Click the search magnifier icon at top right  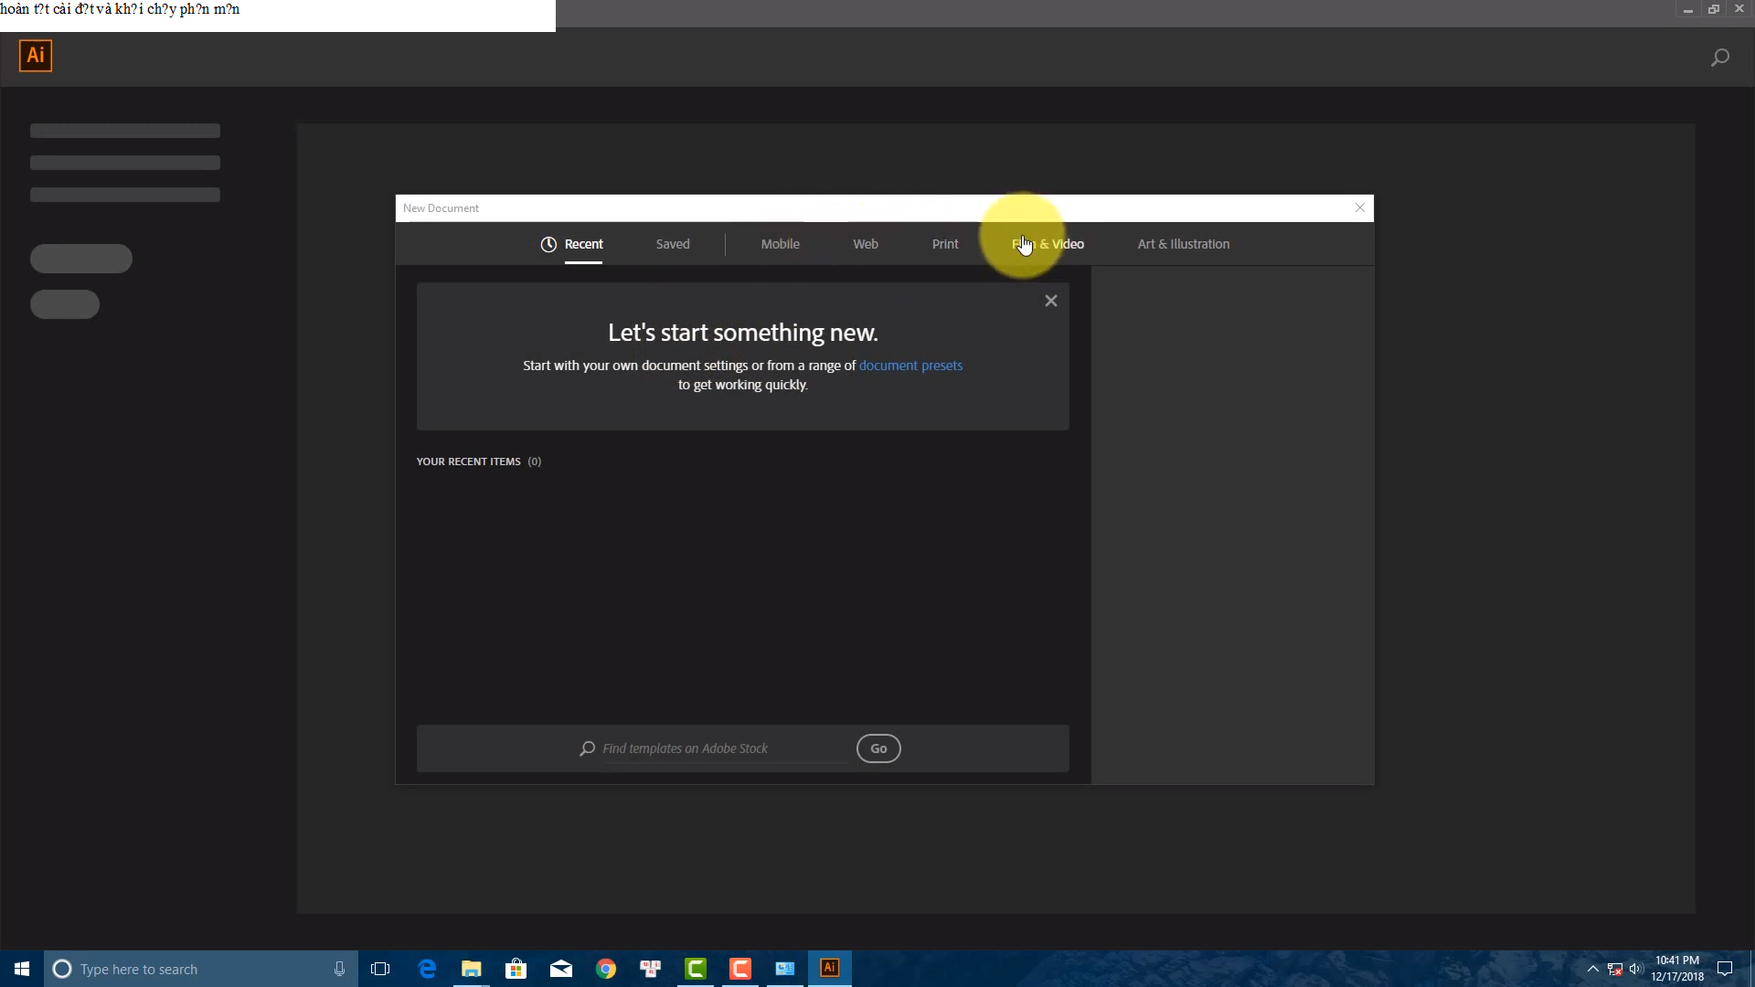click(1719, 58)
